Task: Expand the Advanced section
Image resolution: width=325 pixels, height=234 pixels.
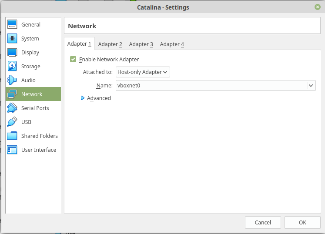Action: coord(83,98)
